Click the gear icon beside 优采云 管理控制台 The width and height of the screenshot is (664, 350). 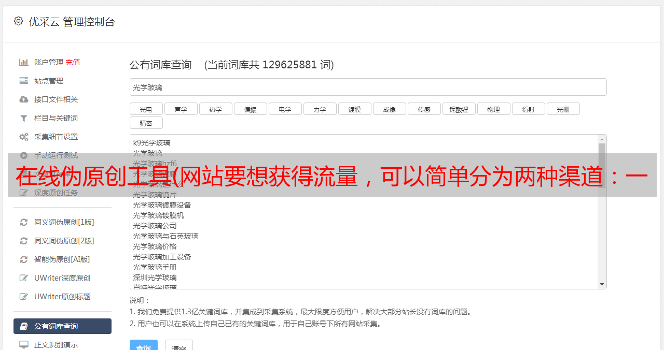(19, 21)
